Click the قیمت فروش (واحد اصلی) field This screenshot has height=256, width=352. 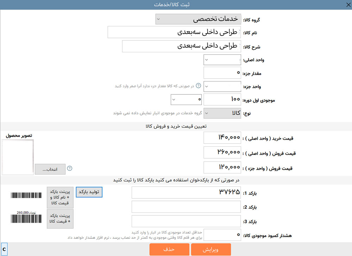[222, 152]
